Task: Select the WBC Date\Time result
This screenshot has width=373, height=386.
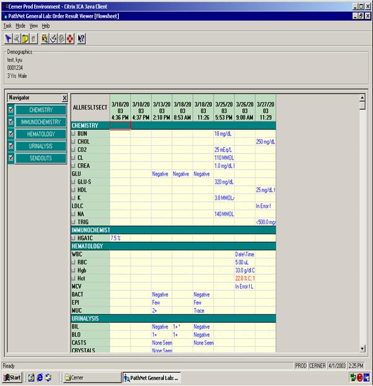Action: tap(245, 254)
